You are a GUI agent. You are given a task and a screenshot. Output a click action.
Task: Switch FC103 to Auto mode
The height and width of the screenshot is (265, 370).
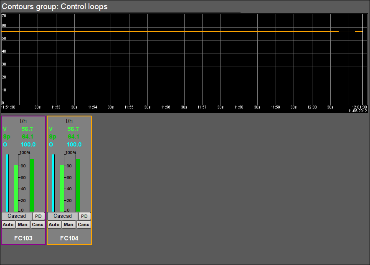tap(8, 225)
